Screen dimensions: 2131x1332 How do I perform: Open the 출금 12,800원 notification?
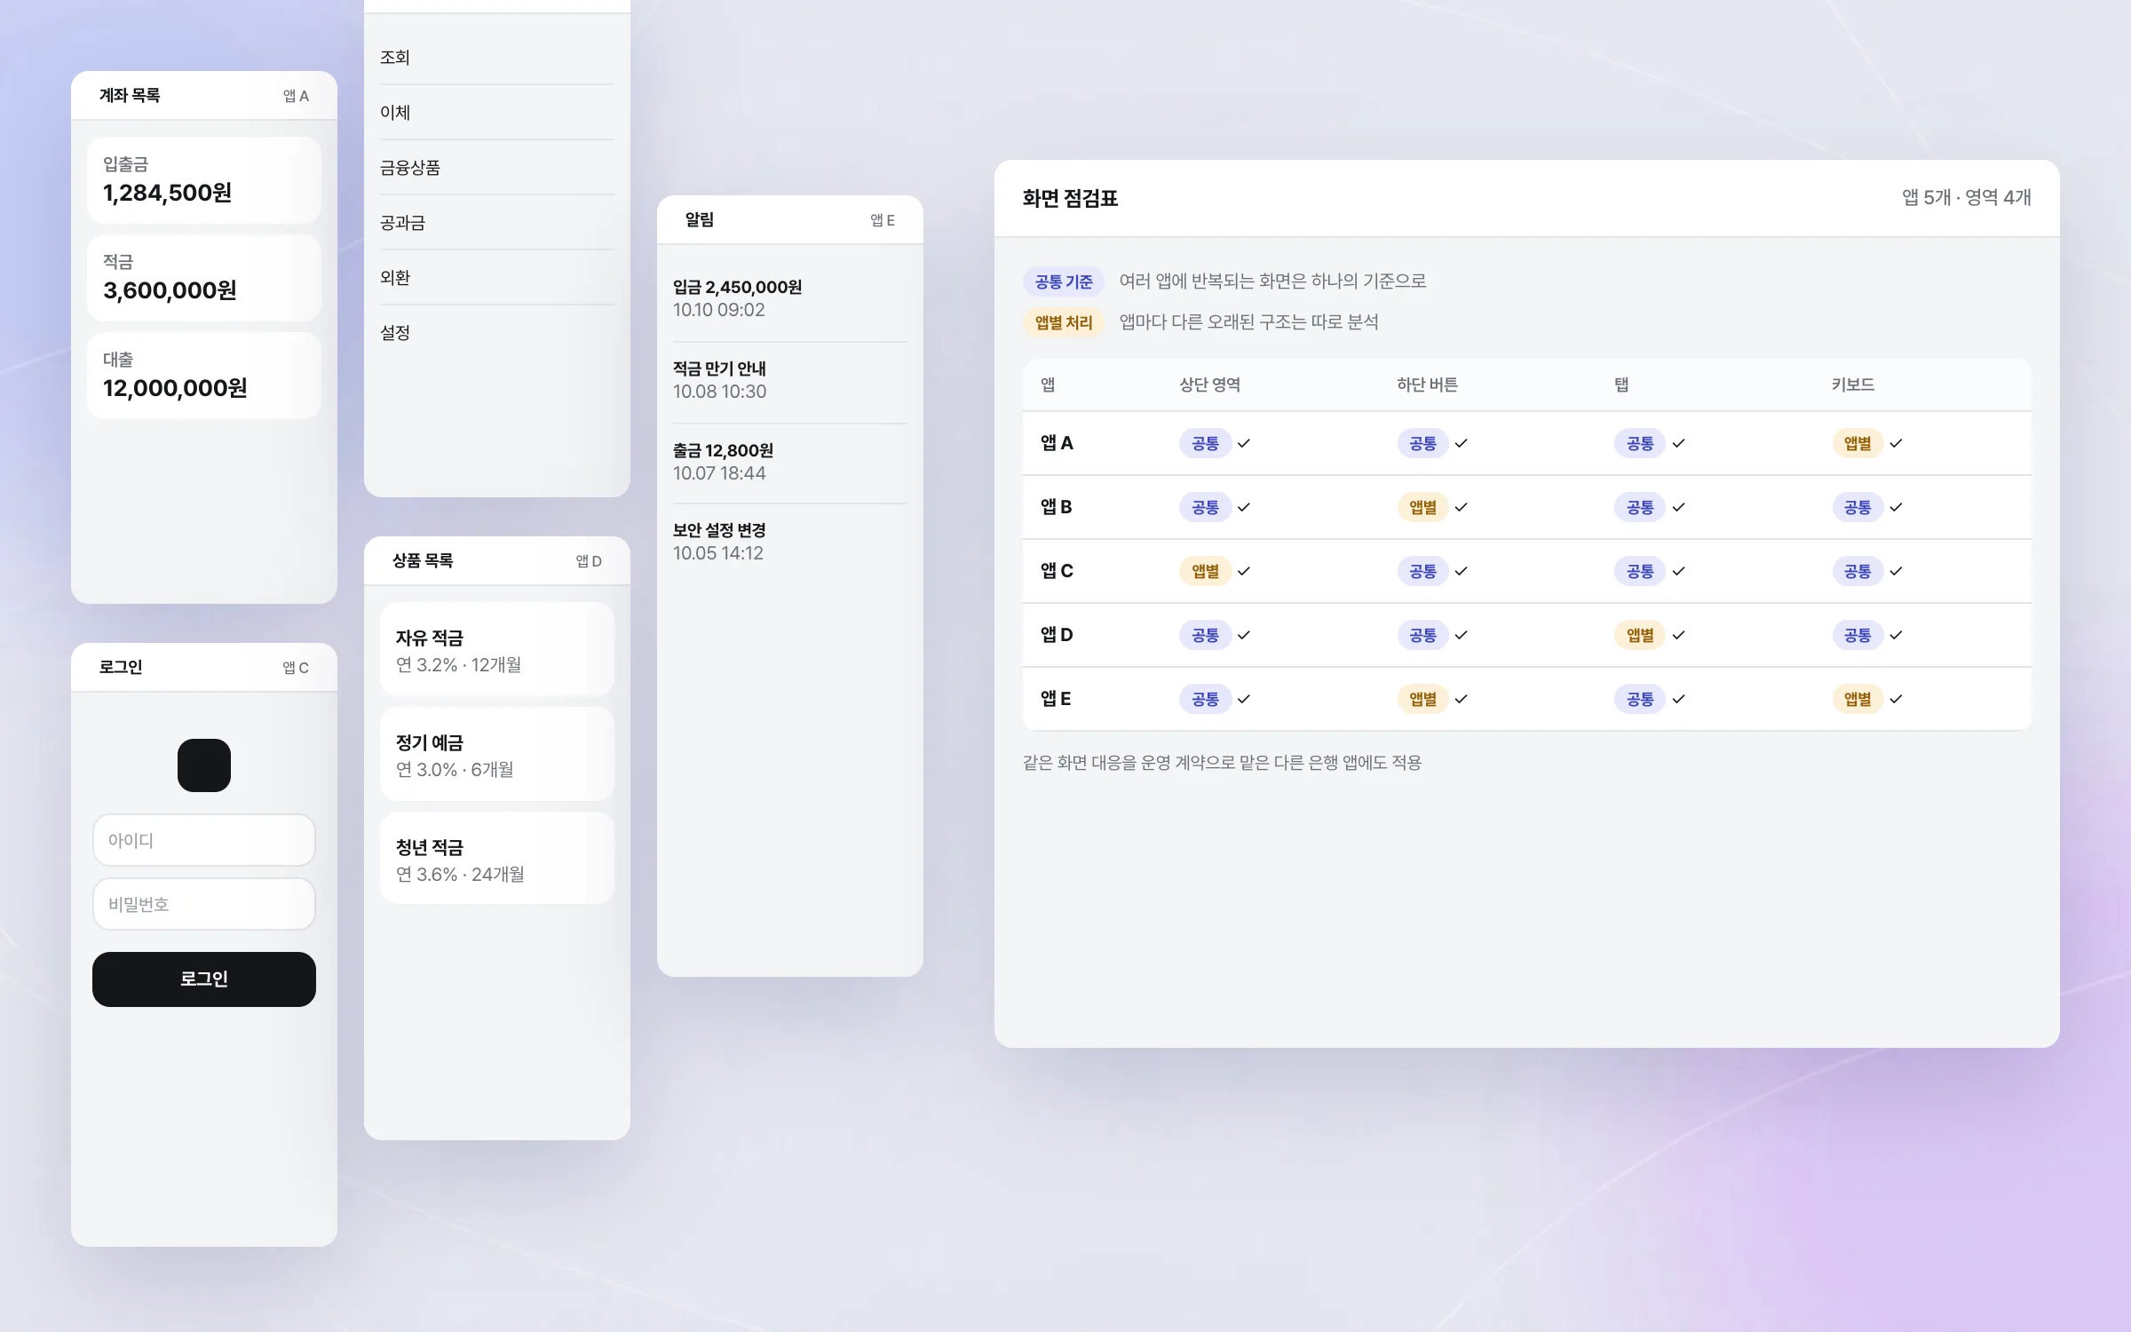coord(790,462)
